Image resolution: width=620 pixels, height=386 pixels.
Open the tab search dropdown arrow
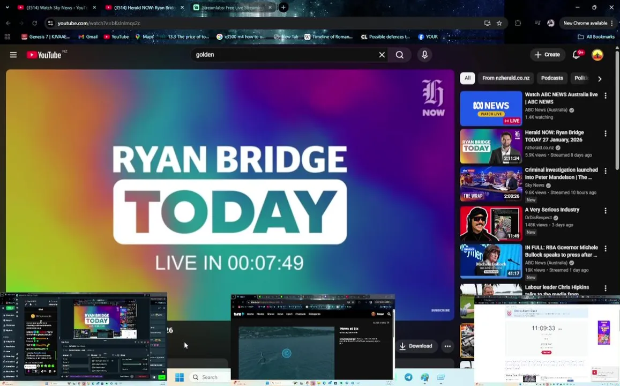pyautogui.click(x=7, y=8)
